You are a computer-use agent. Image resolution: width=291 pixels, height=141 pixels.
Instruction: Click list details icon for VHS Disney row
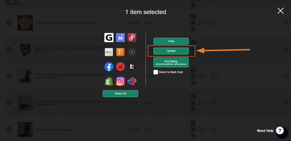pos(193,103)
